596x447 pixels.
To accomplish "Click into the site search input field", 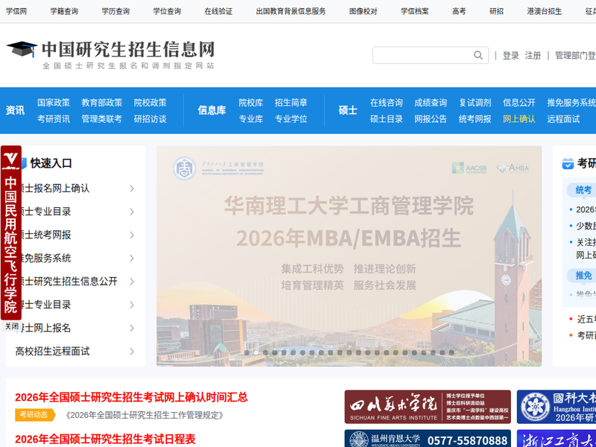I will click(422, 55).
